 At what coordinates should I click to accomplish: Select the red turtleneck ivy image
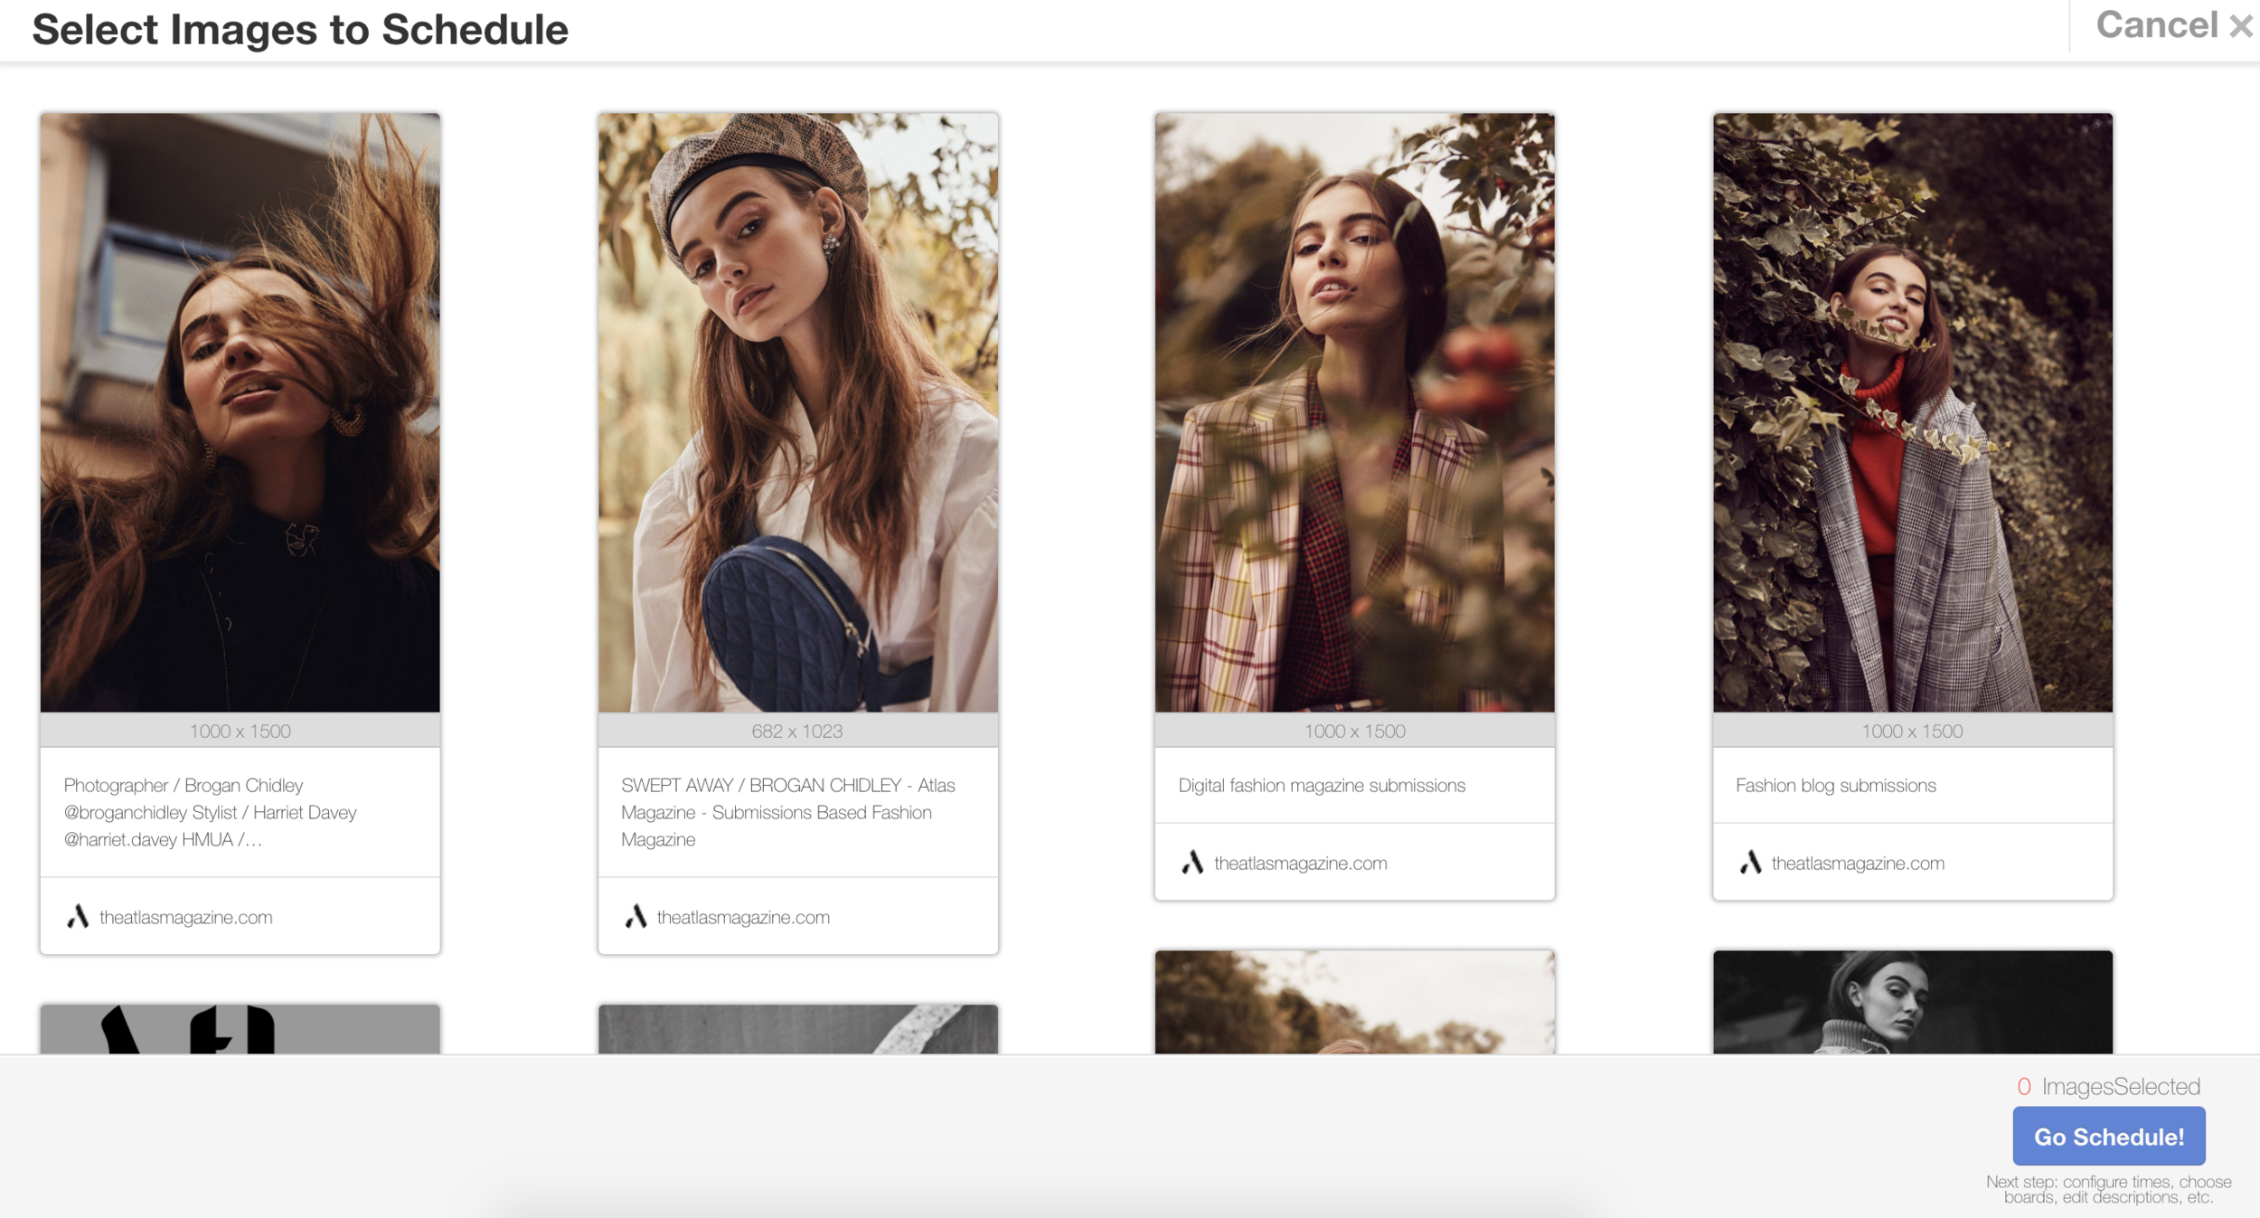pos(1912,412)
